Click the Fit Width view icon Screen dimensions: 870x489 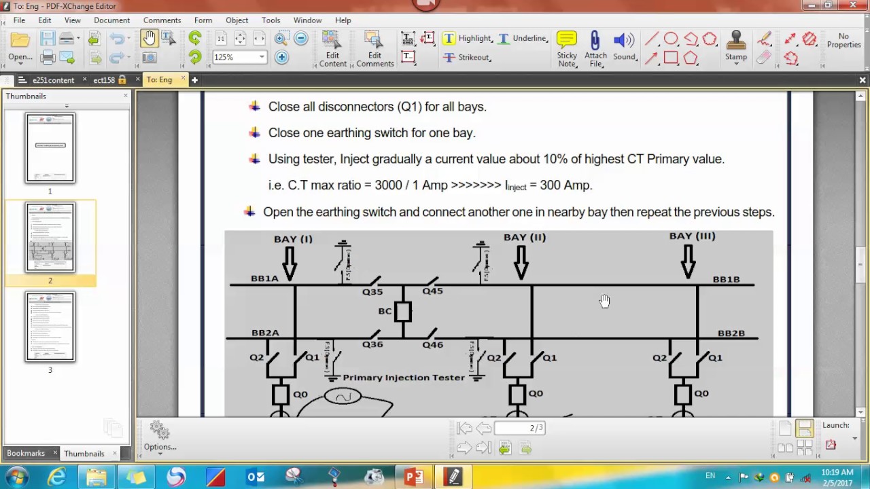point(259,39)
